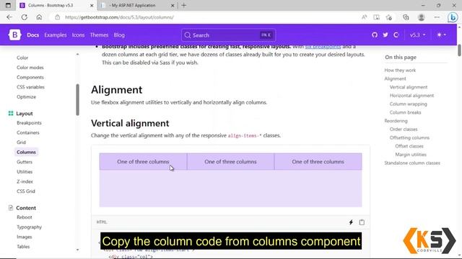Viewport: 462px width, 259px height.
Task: Open CSS Grid in sidebar
Action: click(26, 191)
